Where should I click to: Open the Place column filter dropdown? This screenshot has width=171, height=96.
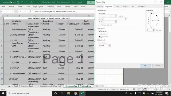click(67, 24)
